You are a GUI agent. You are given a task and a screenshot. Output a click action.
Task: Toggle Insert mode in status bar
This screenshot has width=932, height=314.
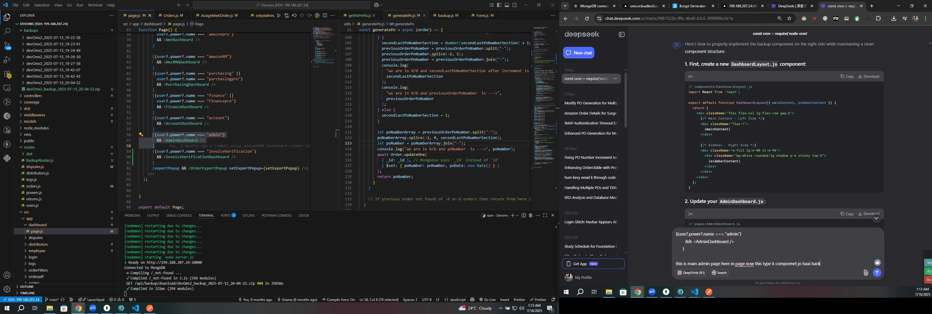(504, 299)
